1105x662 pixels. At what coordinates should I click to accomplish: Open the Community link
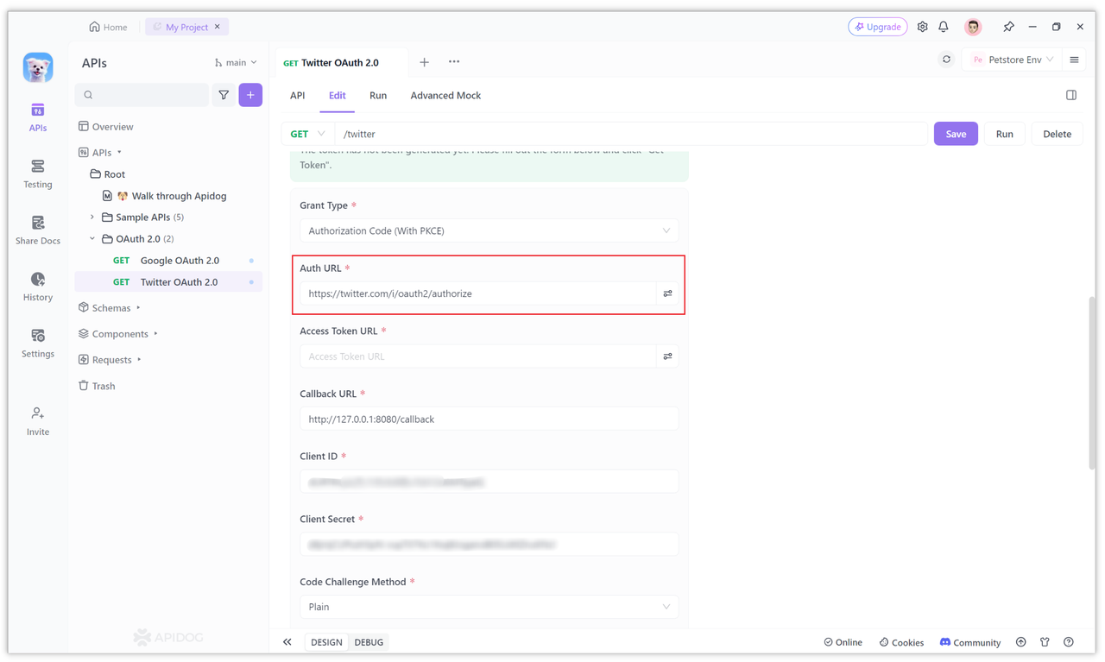[969, 642]
